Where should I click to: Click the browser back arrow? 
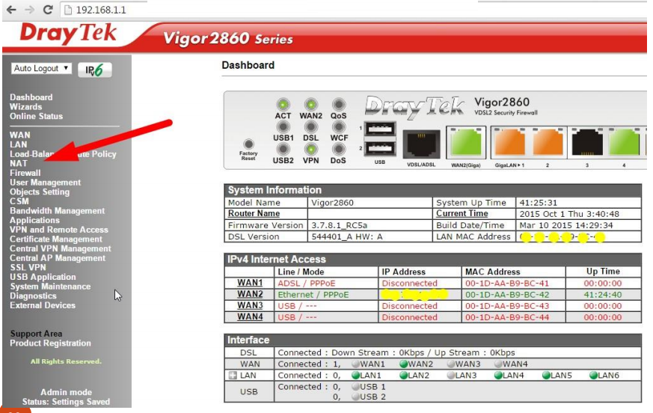(x=10, y=10)
